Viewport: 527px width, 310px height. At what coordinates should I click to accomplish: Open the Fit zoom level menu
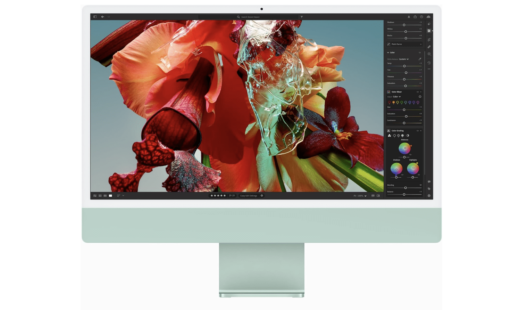click(x=359, y=195)
